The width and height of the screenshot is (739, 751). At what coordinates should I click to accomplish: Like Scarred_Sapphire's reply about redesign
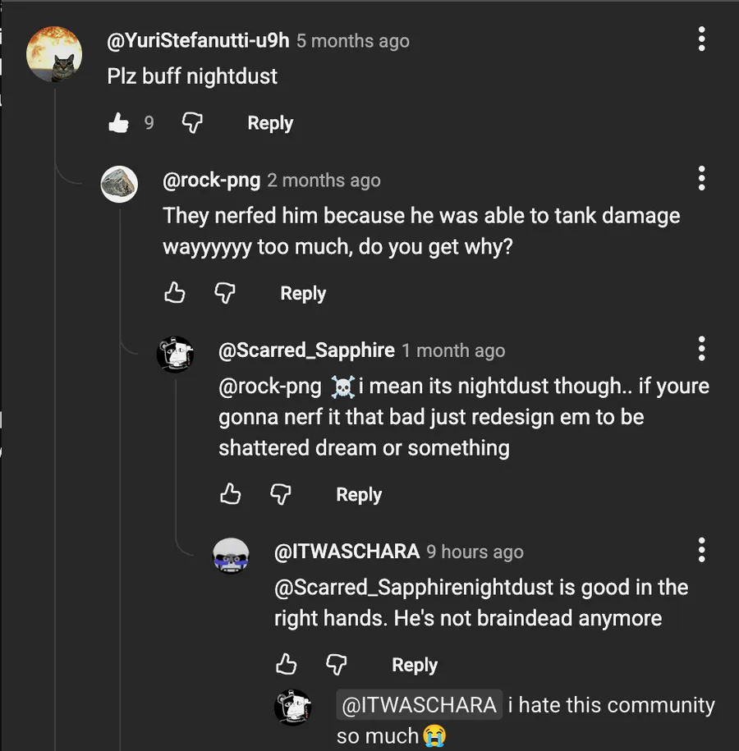(x=231, y=494)
